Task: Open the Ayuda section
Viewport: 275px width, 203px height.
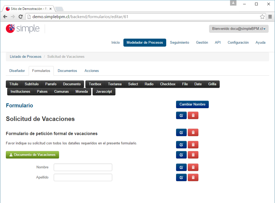Action: (x=260, y=43)
